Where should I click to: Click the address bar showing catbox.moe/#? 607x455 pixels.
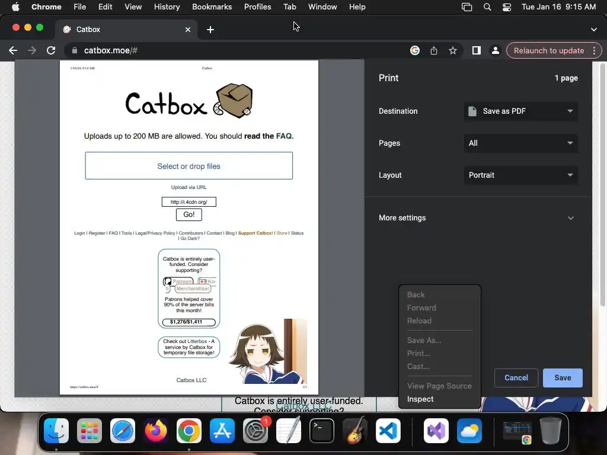240,50
